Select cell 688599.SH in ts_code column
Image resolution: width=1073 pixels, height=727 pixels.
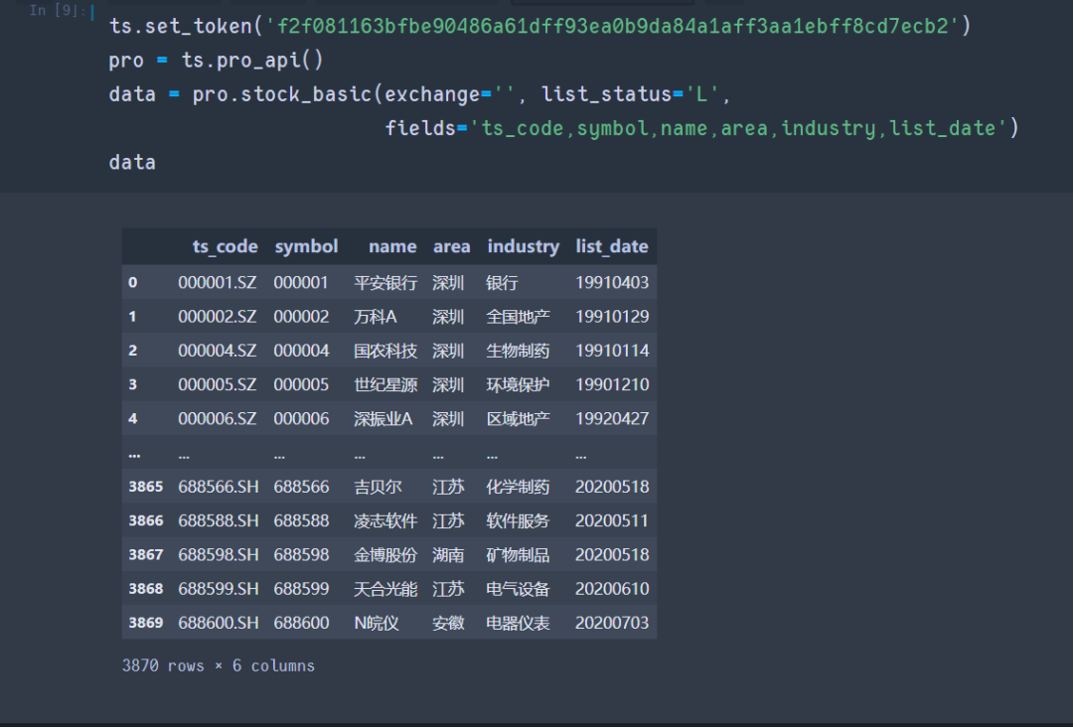coord(219,589)
